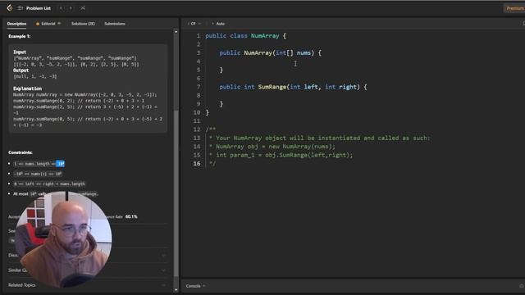Click comment line 15 'int param_1'
This screenshot has height=295, width=525.
[x=281, y=155]
